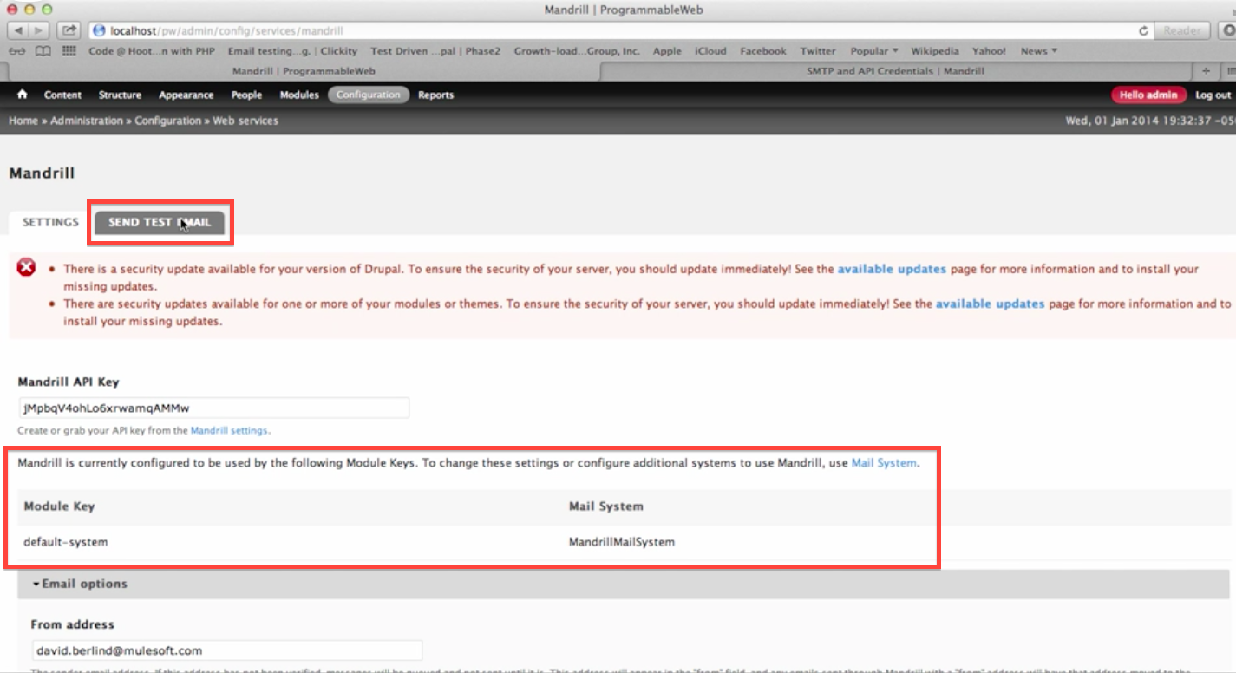This screenshot has height=673, width=1236.
Task: Go forward with the browser forward arrow
Action: coord(39,30)
